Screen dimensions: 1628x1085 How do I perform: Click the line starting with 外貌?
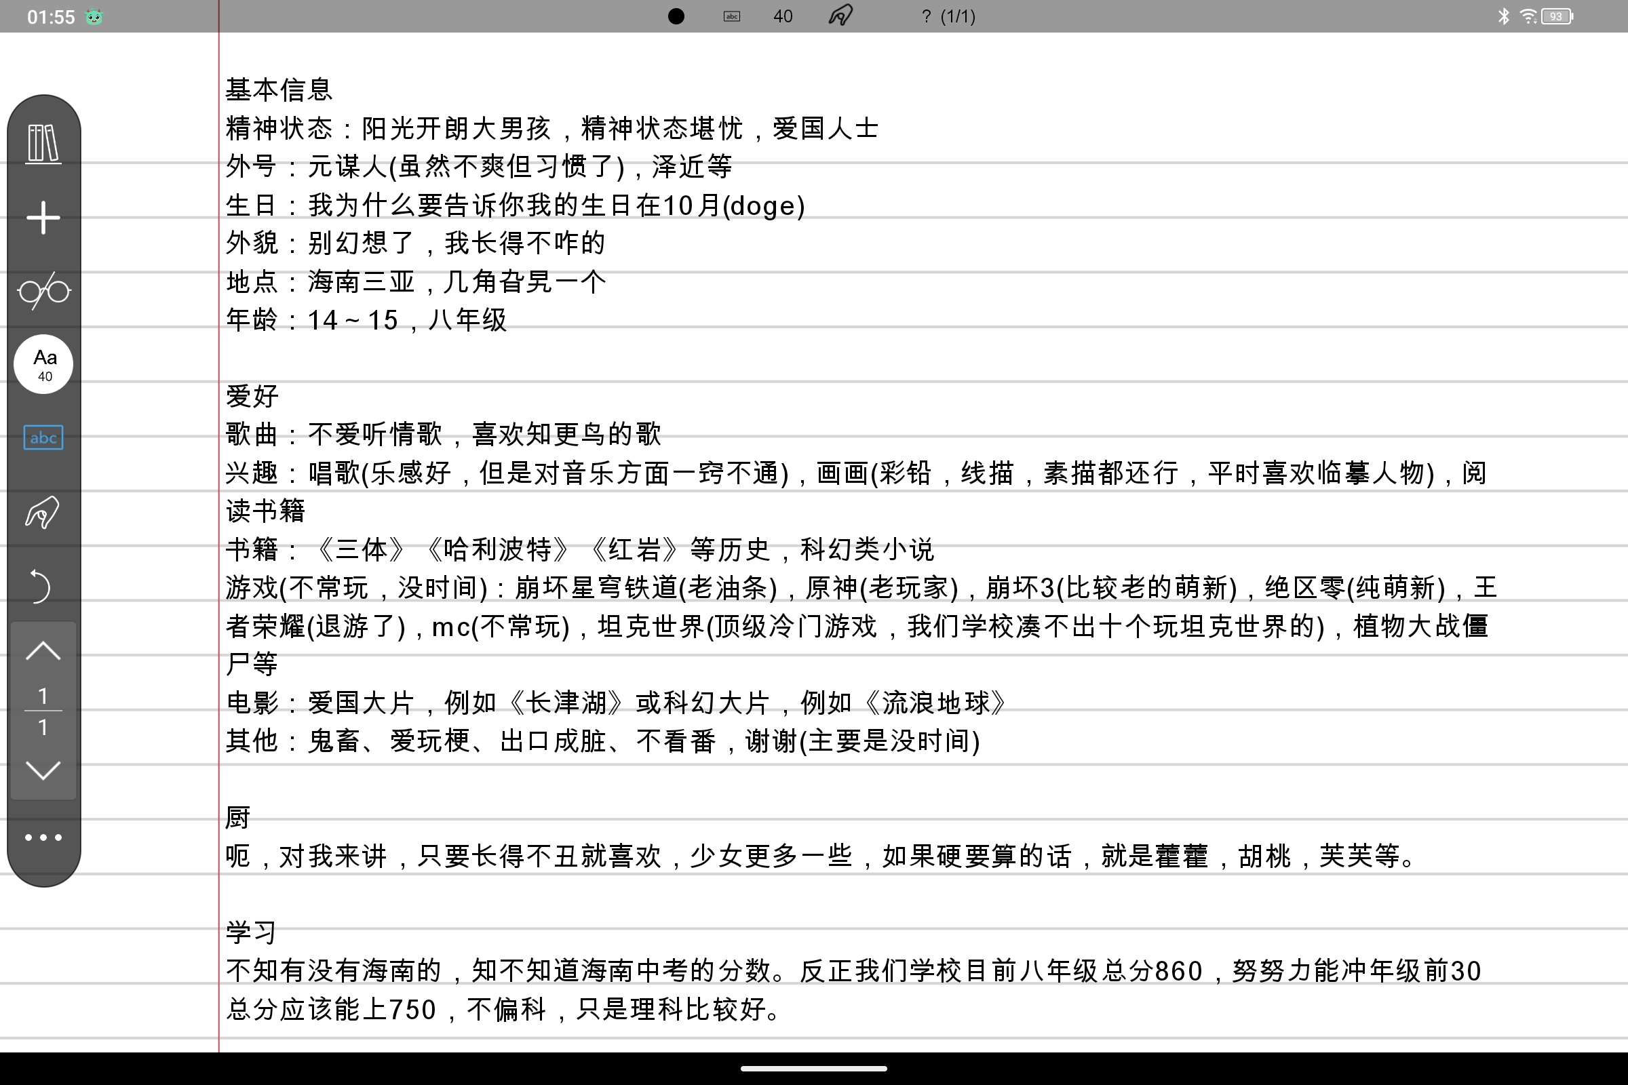416,243
